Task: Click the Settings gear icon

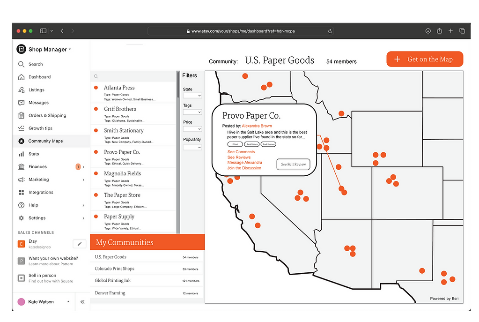Action: (x=21, y=218)
